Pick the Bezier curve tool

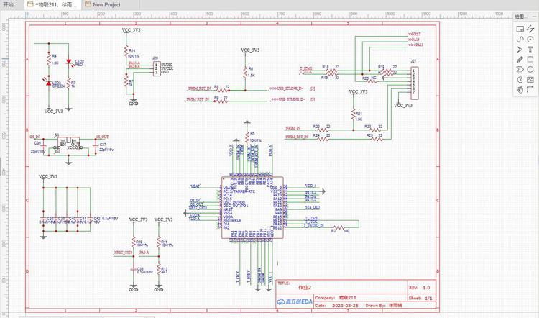click(x=520, y=40)
